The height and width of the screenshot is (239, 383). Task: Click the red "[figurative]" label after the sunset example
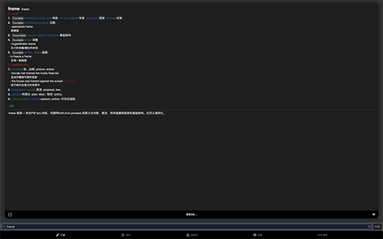[70, 81]
